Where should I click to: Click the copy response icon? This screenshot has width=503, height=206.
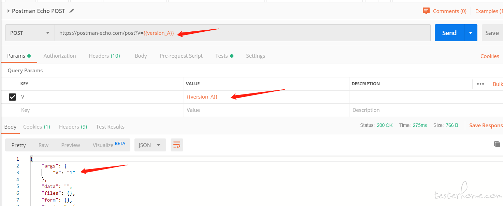coord(497,144)
